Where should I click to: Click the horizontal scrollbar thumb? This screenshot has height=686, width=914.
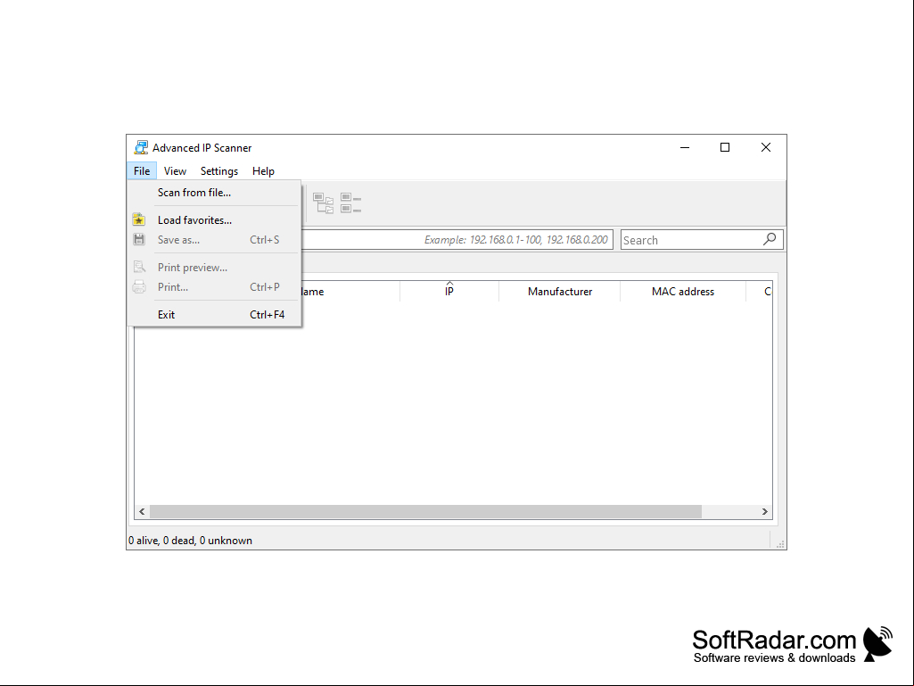click(425, 511)
